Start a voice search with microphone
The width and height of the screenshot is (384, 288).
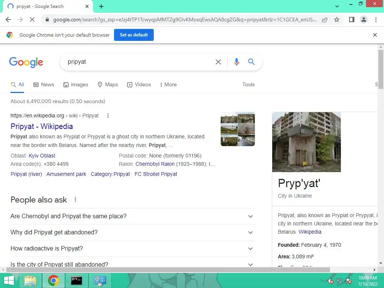pyautogui.click(x=236, y=62)
